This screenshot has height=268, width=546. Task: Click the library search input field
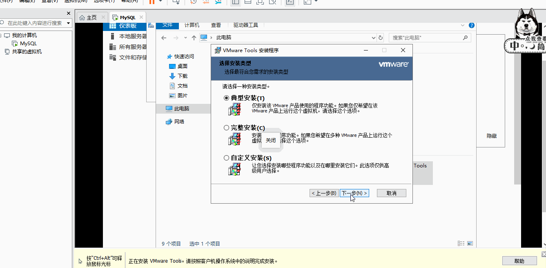click(34, 23)
